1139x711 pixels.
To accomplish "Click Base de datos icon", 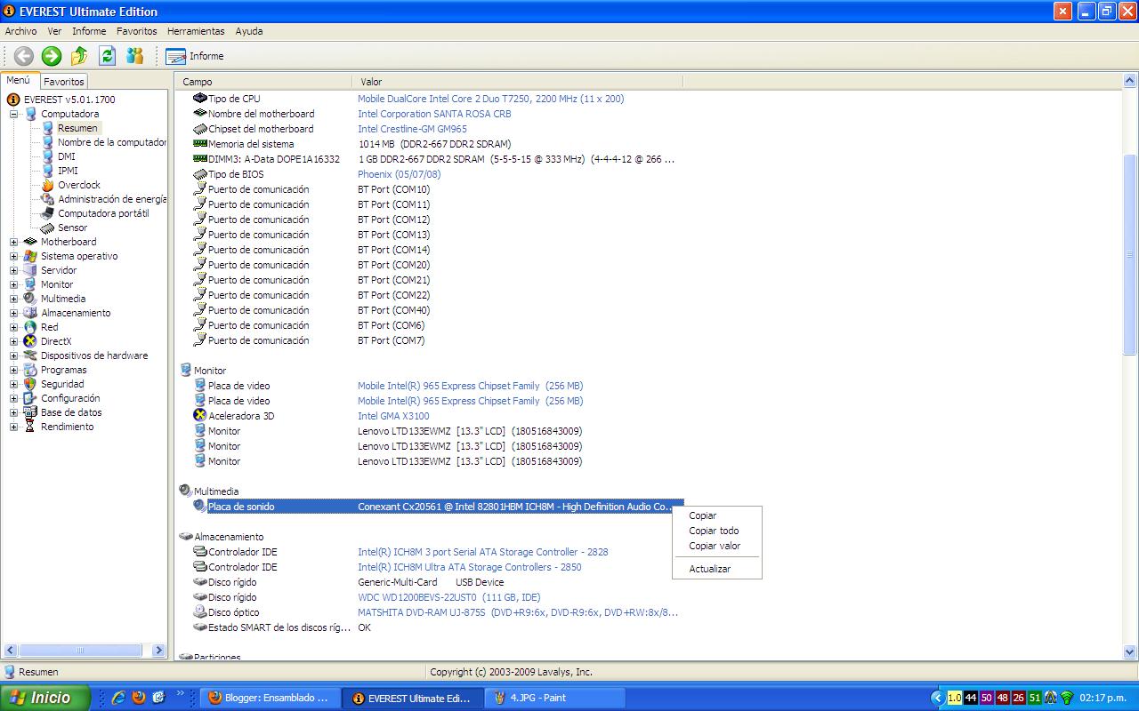I will tap(31, 412).
